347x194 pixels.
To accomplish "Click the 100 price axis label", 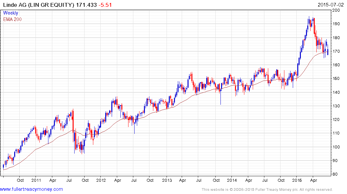I will pos(336,147).
